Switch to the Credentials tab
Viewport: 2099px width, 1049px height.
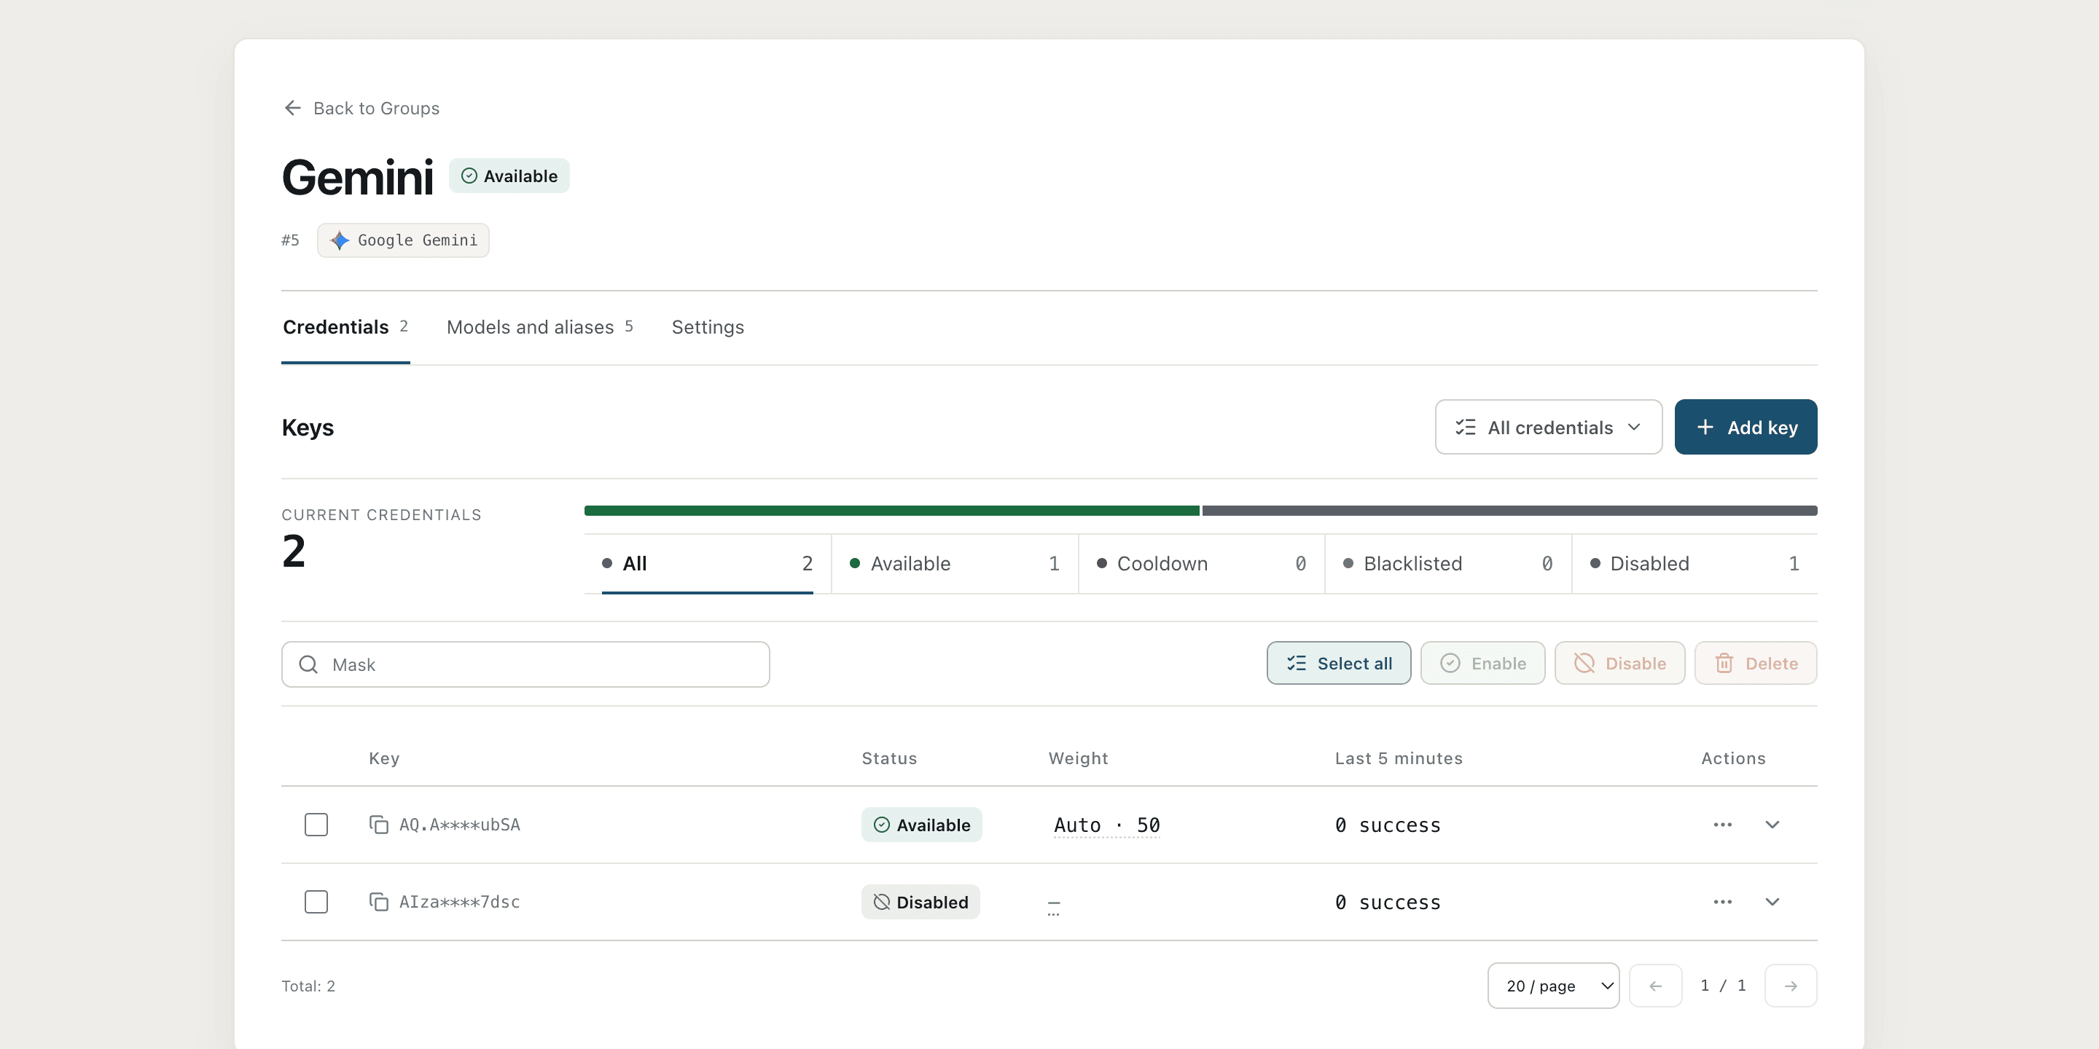coord(345,326)
